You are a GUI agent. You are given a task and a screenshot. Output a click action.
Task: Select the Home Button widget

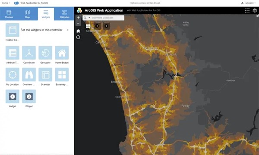[62, 53]
